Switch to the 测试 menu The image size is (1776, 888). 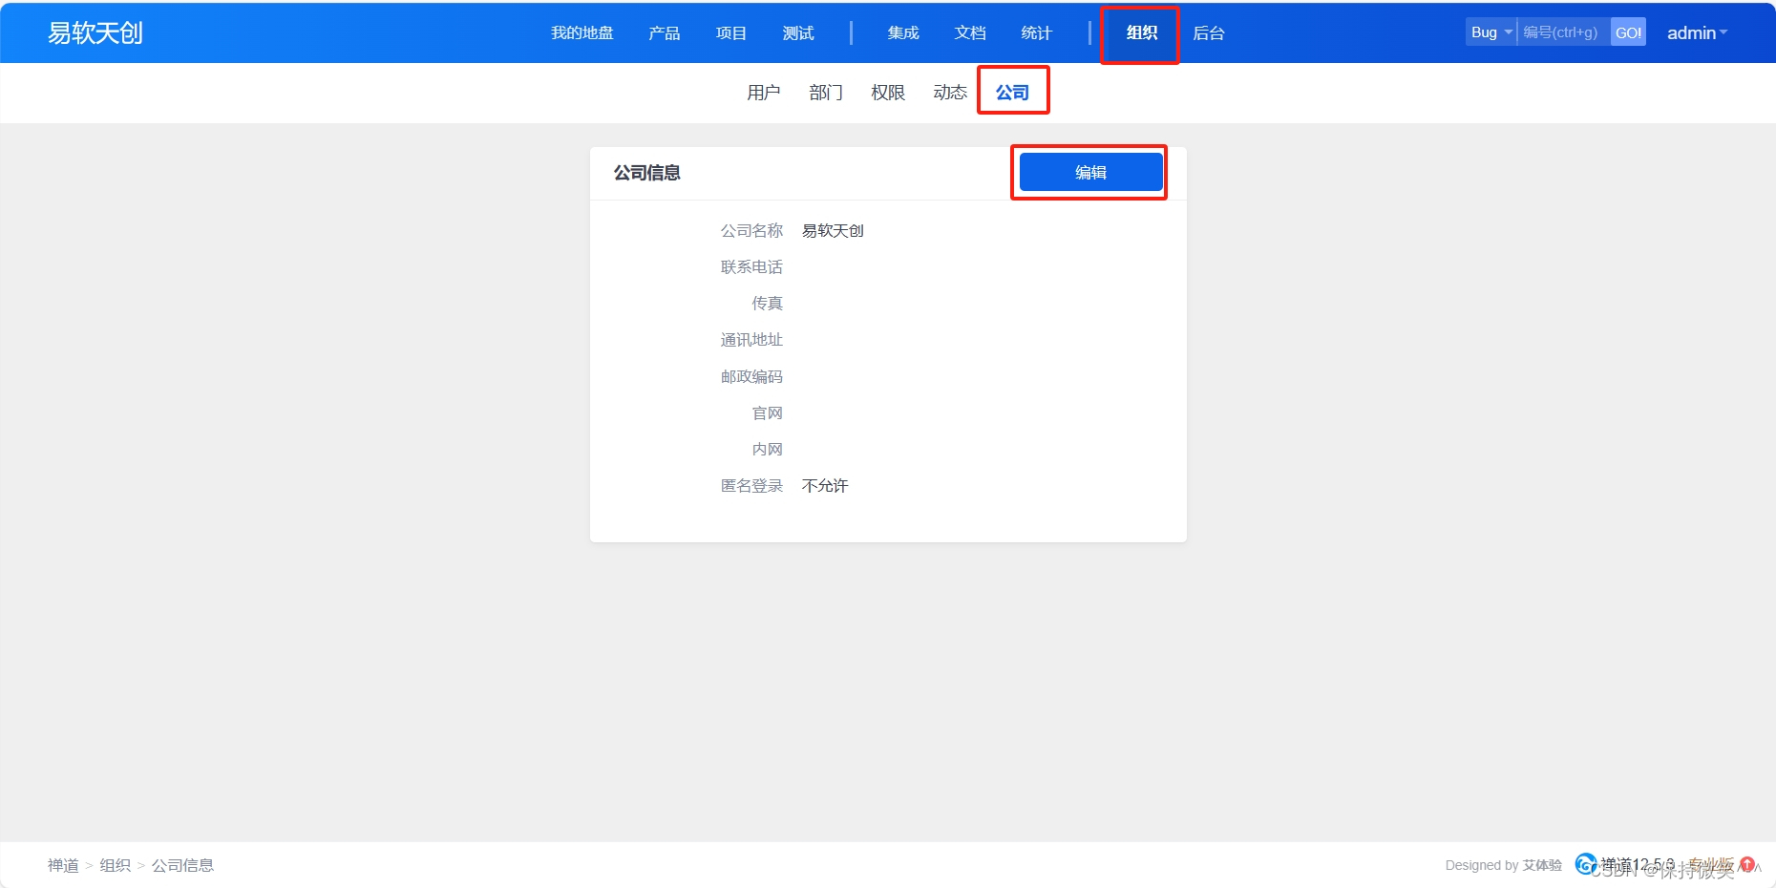[x=797, y=32]
